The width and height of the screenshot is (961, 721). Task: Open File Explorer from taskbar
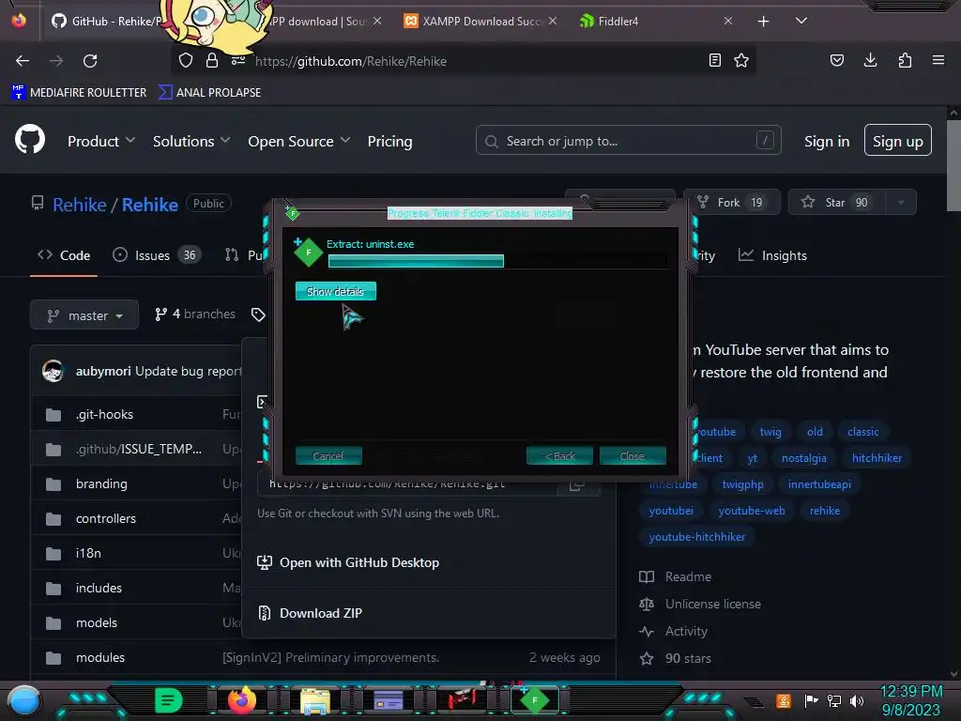pyautogui.click(x=315, y=700)
